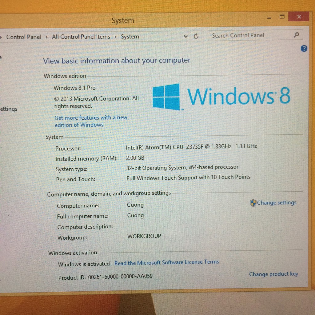Click the shield icon beside Change settings
Image resolution: width=315 pixels, height=315 pixels.
253,203
